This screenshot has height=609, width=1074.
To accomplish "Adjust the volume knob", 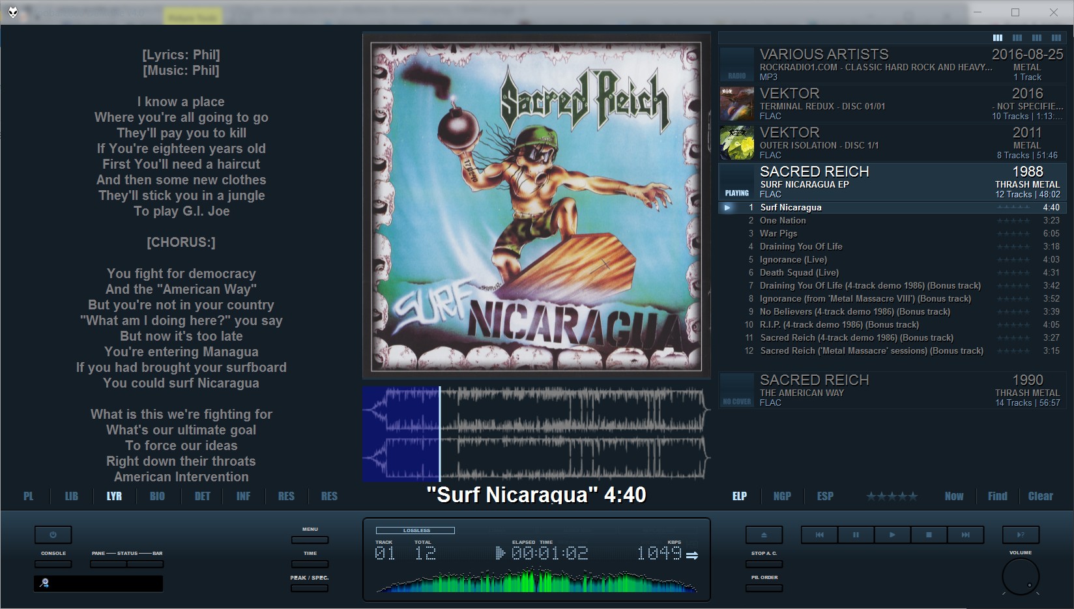I will 1020,576.
